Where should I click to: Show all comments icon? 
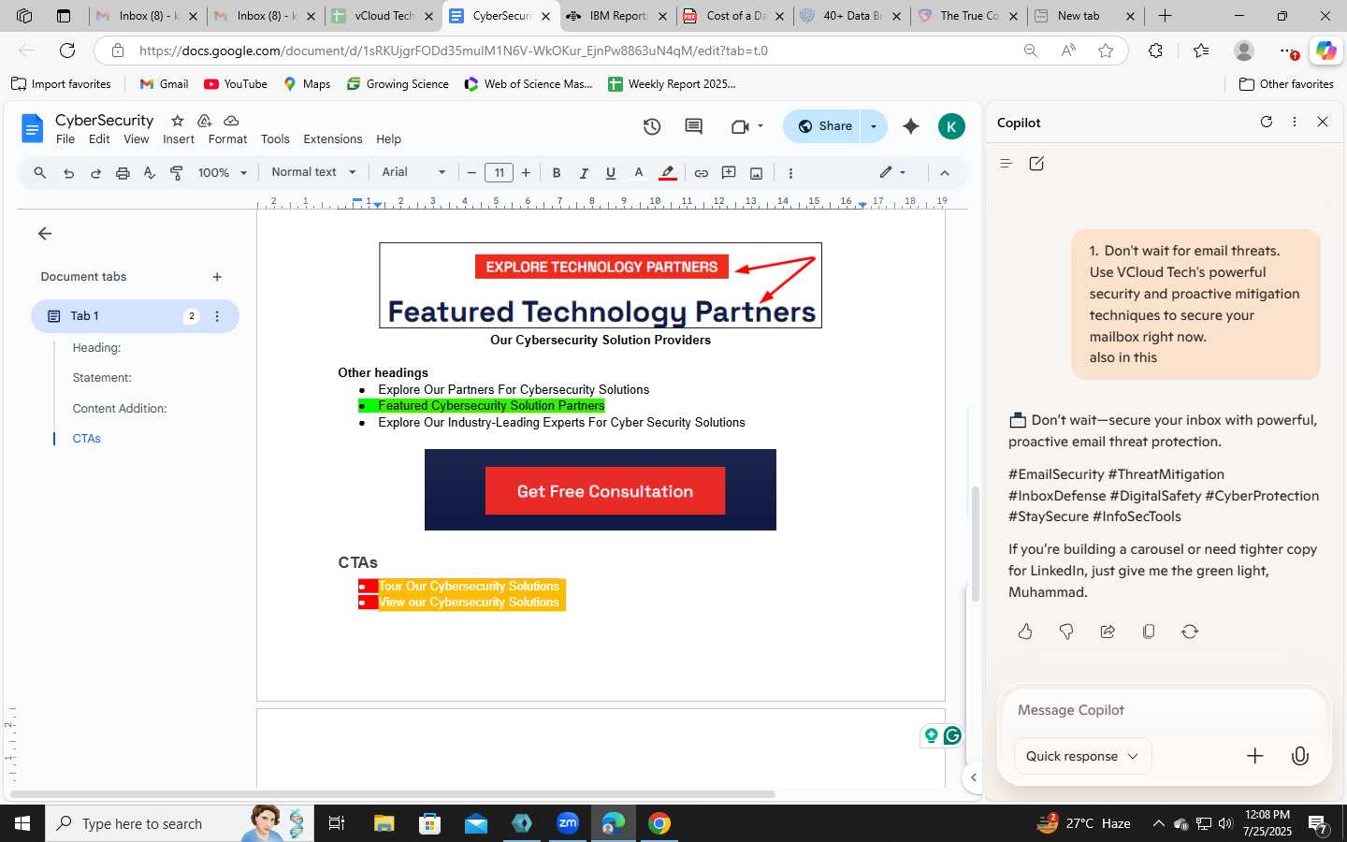click(693, 126)
